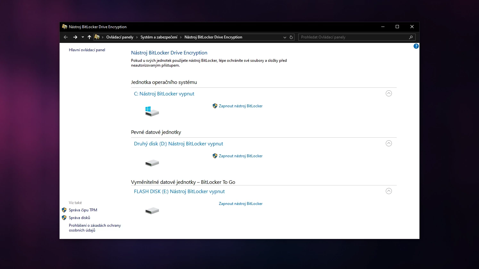The height and width of the screenshot is (269, 479).
Task: Click the shield icon beside C: Zapnout
Action: tap(215, 106)
